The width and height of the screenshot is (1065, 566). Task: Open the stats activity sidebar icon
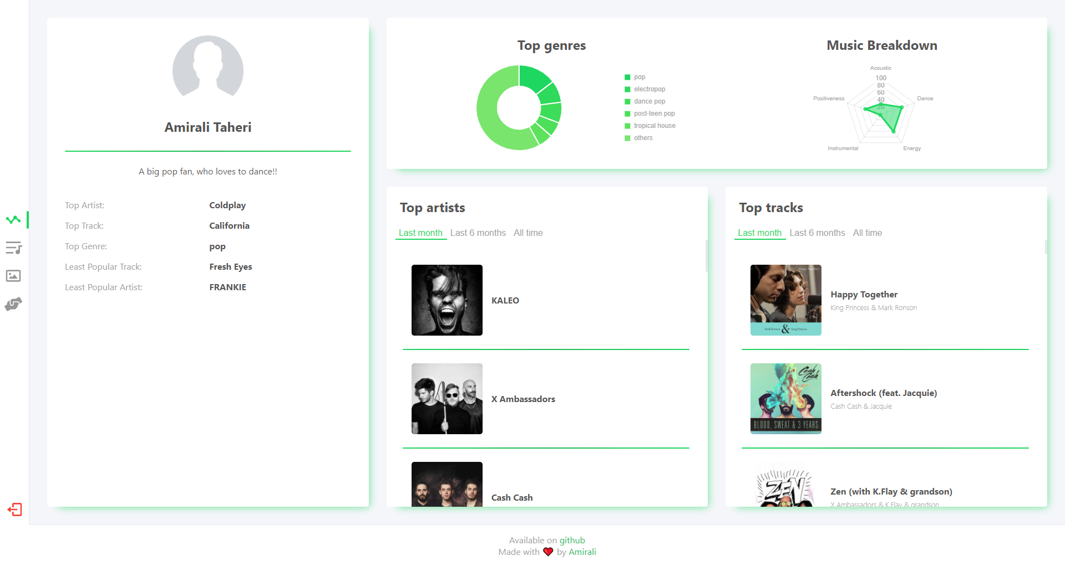13,220
